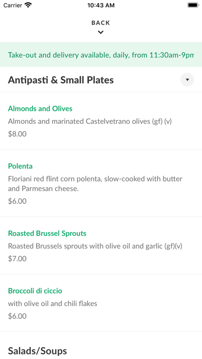Click the Antipasti & Small Plates heading
Image resolution: width=202 pixels, height=359 pixels.
61,80
